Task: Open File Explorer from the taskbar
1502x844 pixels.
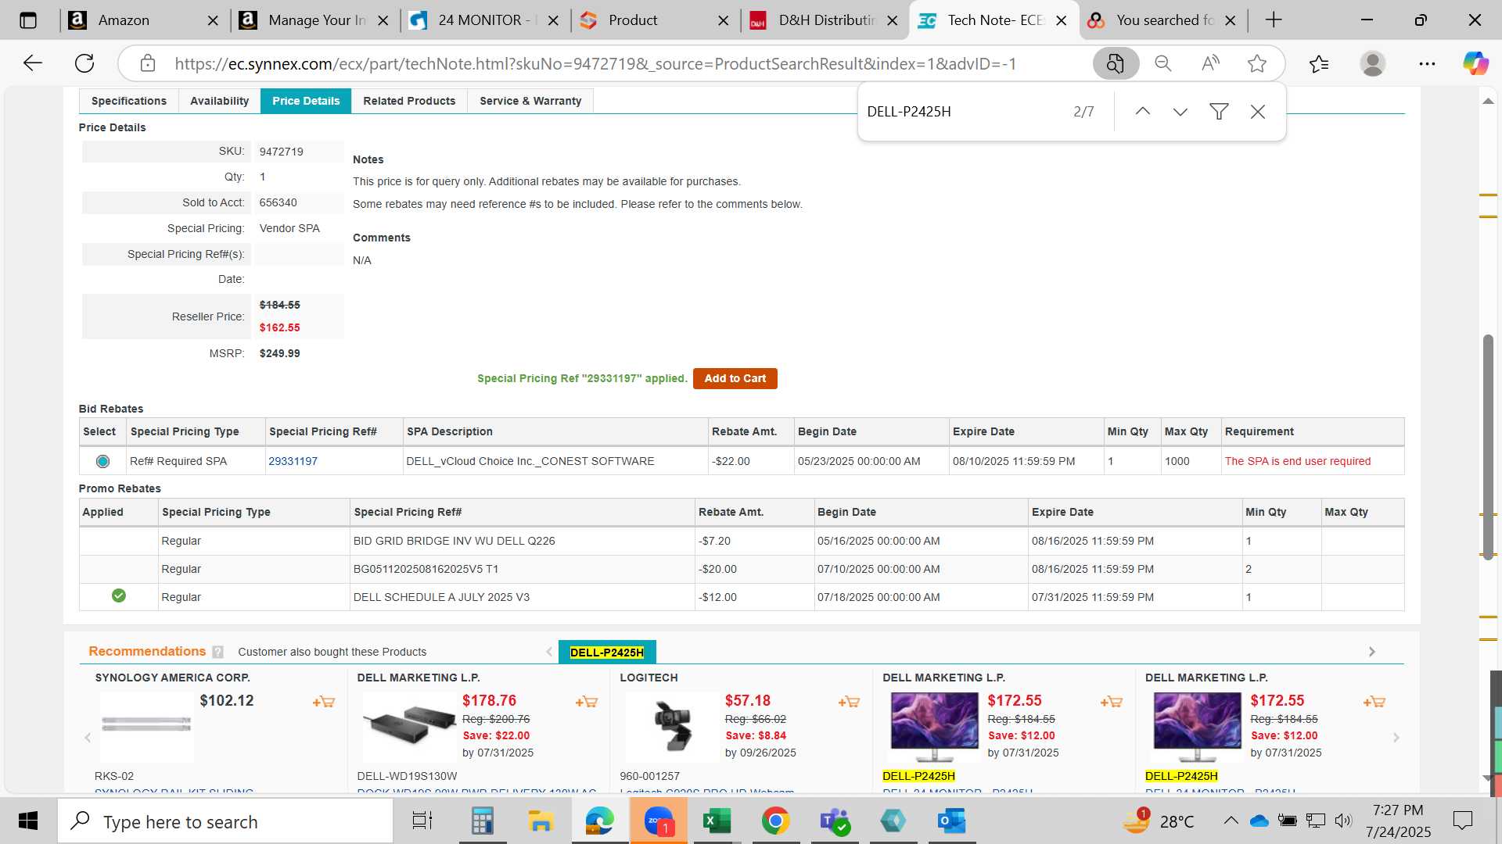Action: point(541,821)
